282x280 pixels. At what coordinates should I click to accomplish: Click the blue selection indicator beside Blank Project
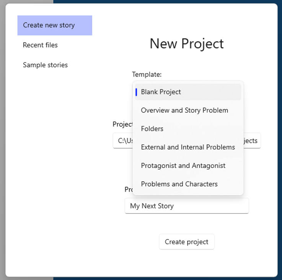[136, 92]
